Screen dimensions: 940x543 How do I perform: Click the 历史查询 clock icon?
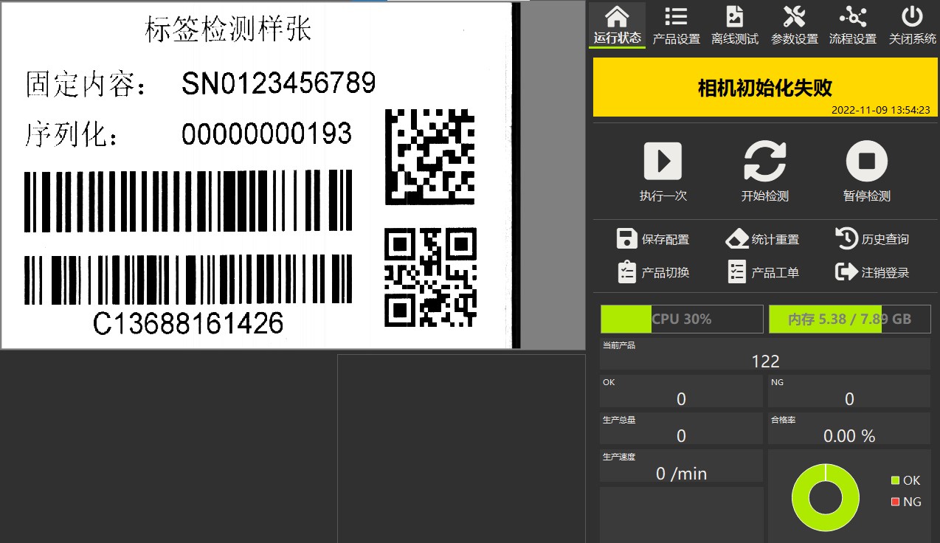click(x=846, y=238)
